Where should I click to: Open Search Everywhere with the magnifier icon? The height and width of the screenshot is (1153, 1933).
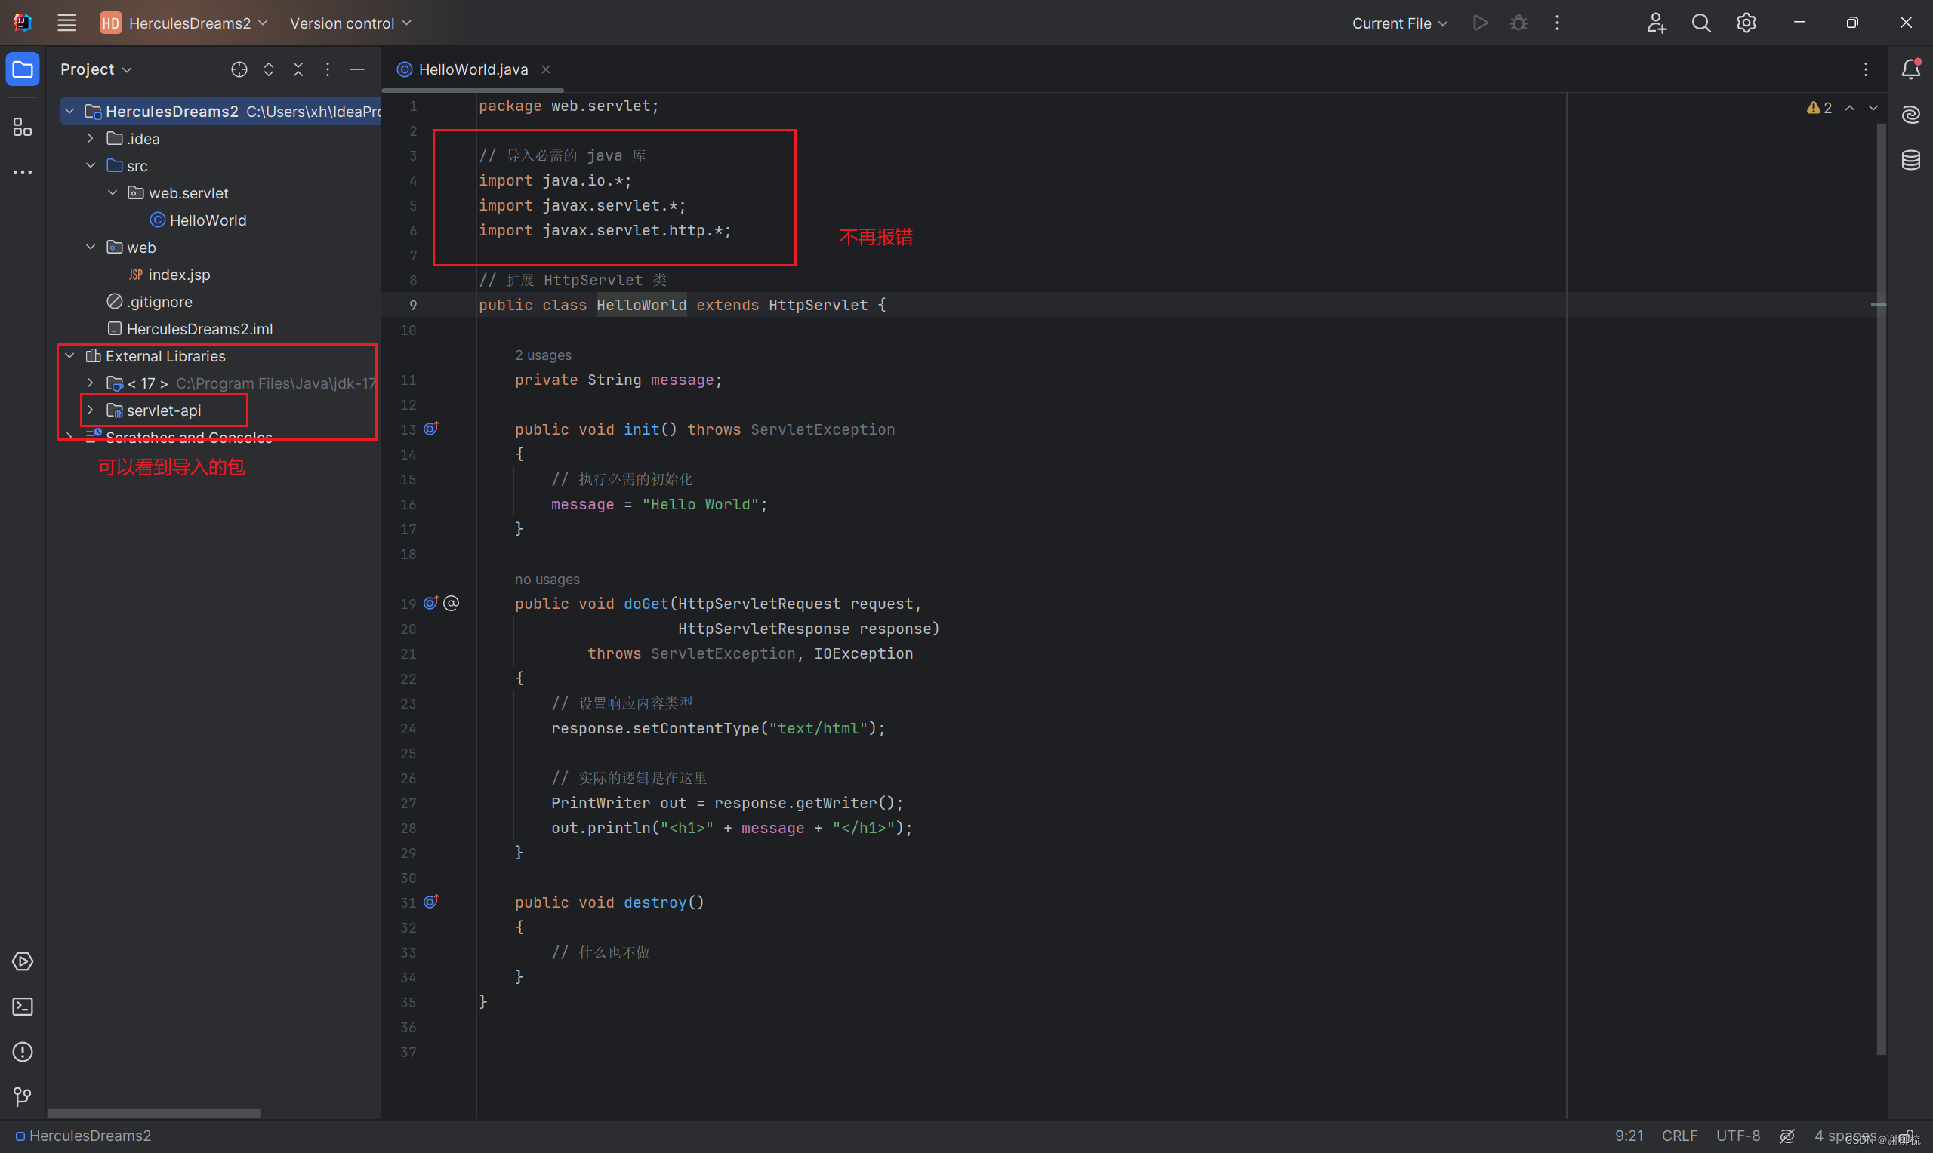[1700, 23]
